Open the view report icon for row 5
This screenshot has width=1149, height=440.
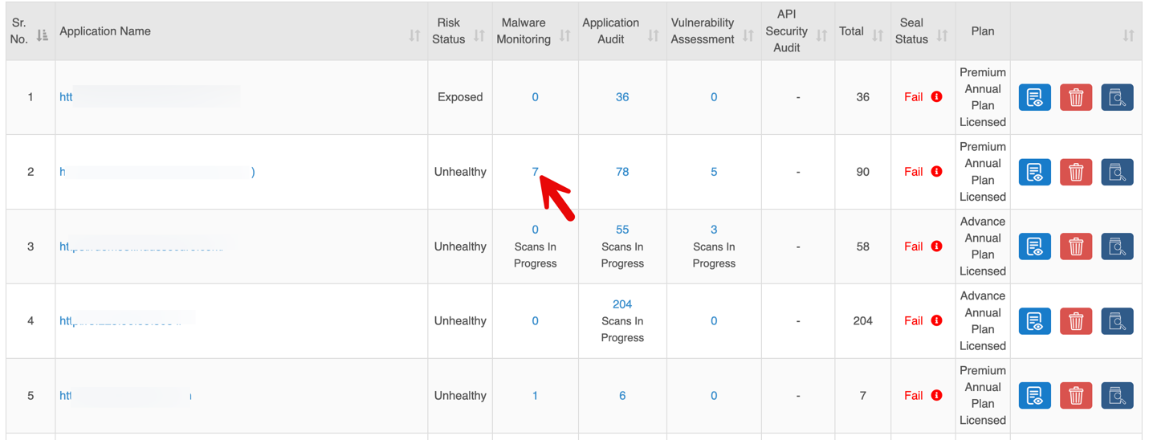[1034, 396]
